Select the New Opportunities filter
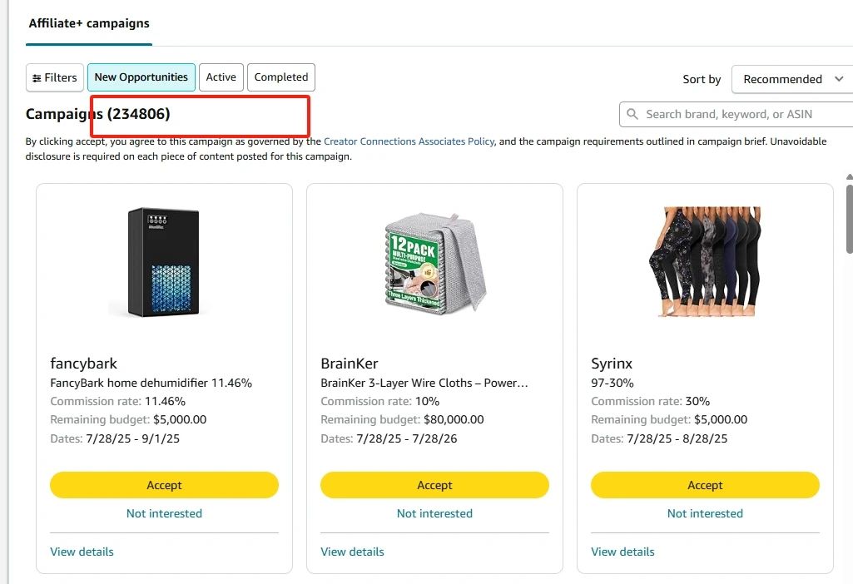The height and width of the screenshot is (584, 853). tap(141, 77)
